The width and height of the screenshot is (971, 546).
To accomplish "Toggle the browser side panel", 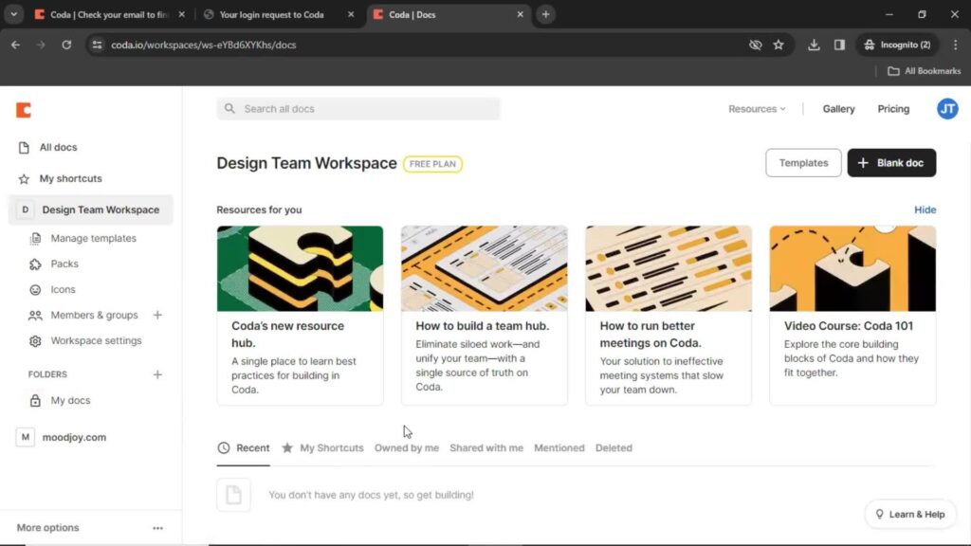I will (840, 45).
